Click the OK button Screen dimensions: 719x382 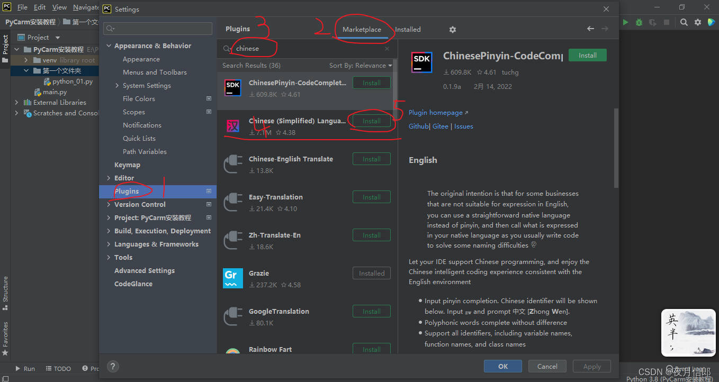(503, 366)
